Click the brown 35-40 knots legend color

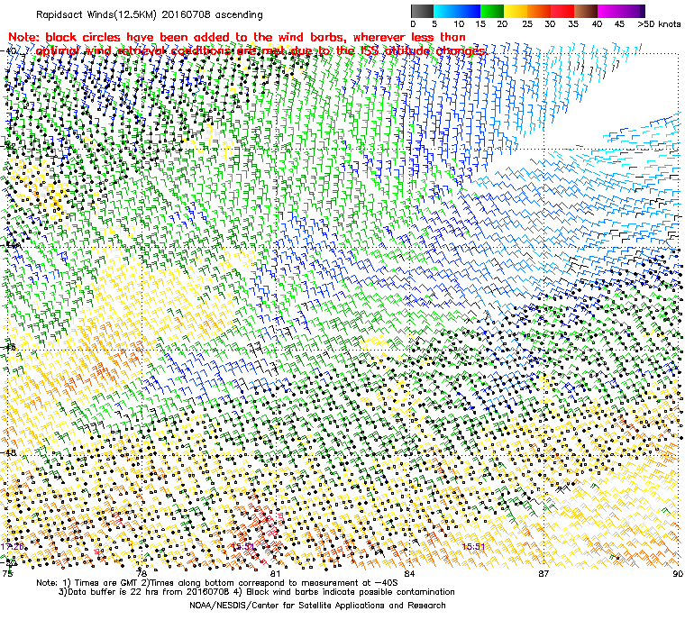pyautogui.click(x=586, y=11)
